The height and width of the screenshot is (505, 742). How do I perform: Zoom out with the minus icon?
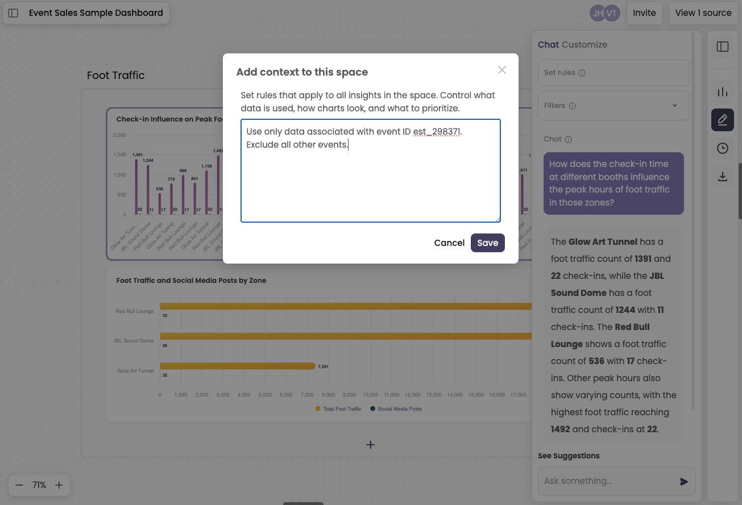tap(19, 485)
